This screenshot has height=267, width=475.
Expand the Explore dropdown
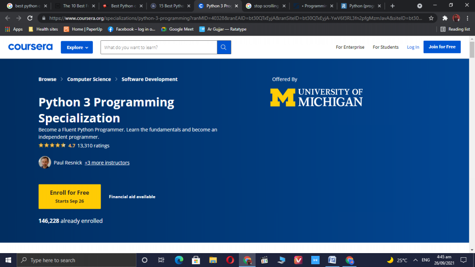tap(77, 47)
